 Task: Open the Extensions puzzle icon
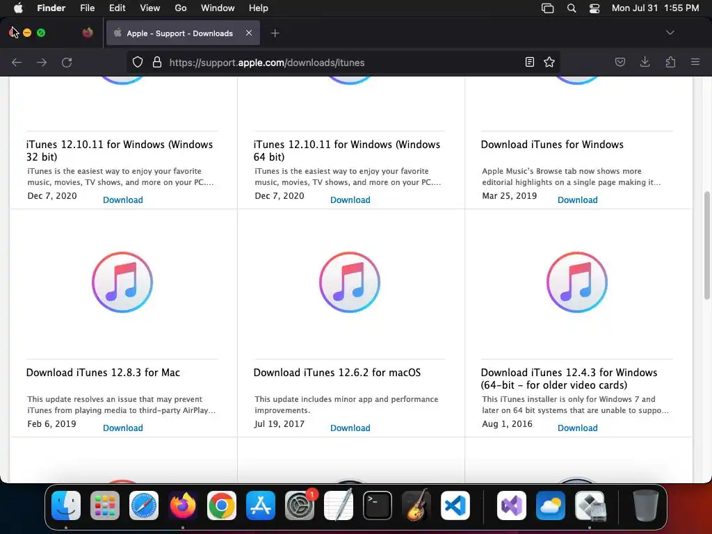[670, 62]
